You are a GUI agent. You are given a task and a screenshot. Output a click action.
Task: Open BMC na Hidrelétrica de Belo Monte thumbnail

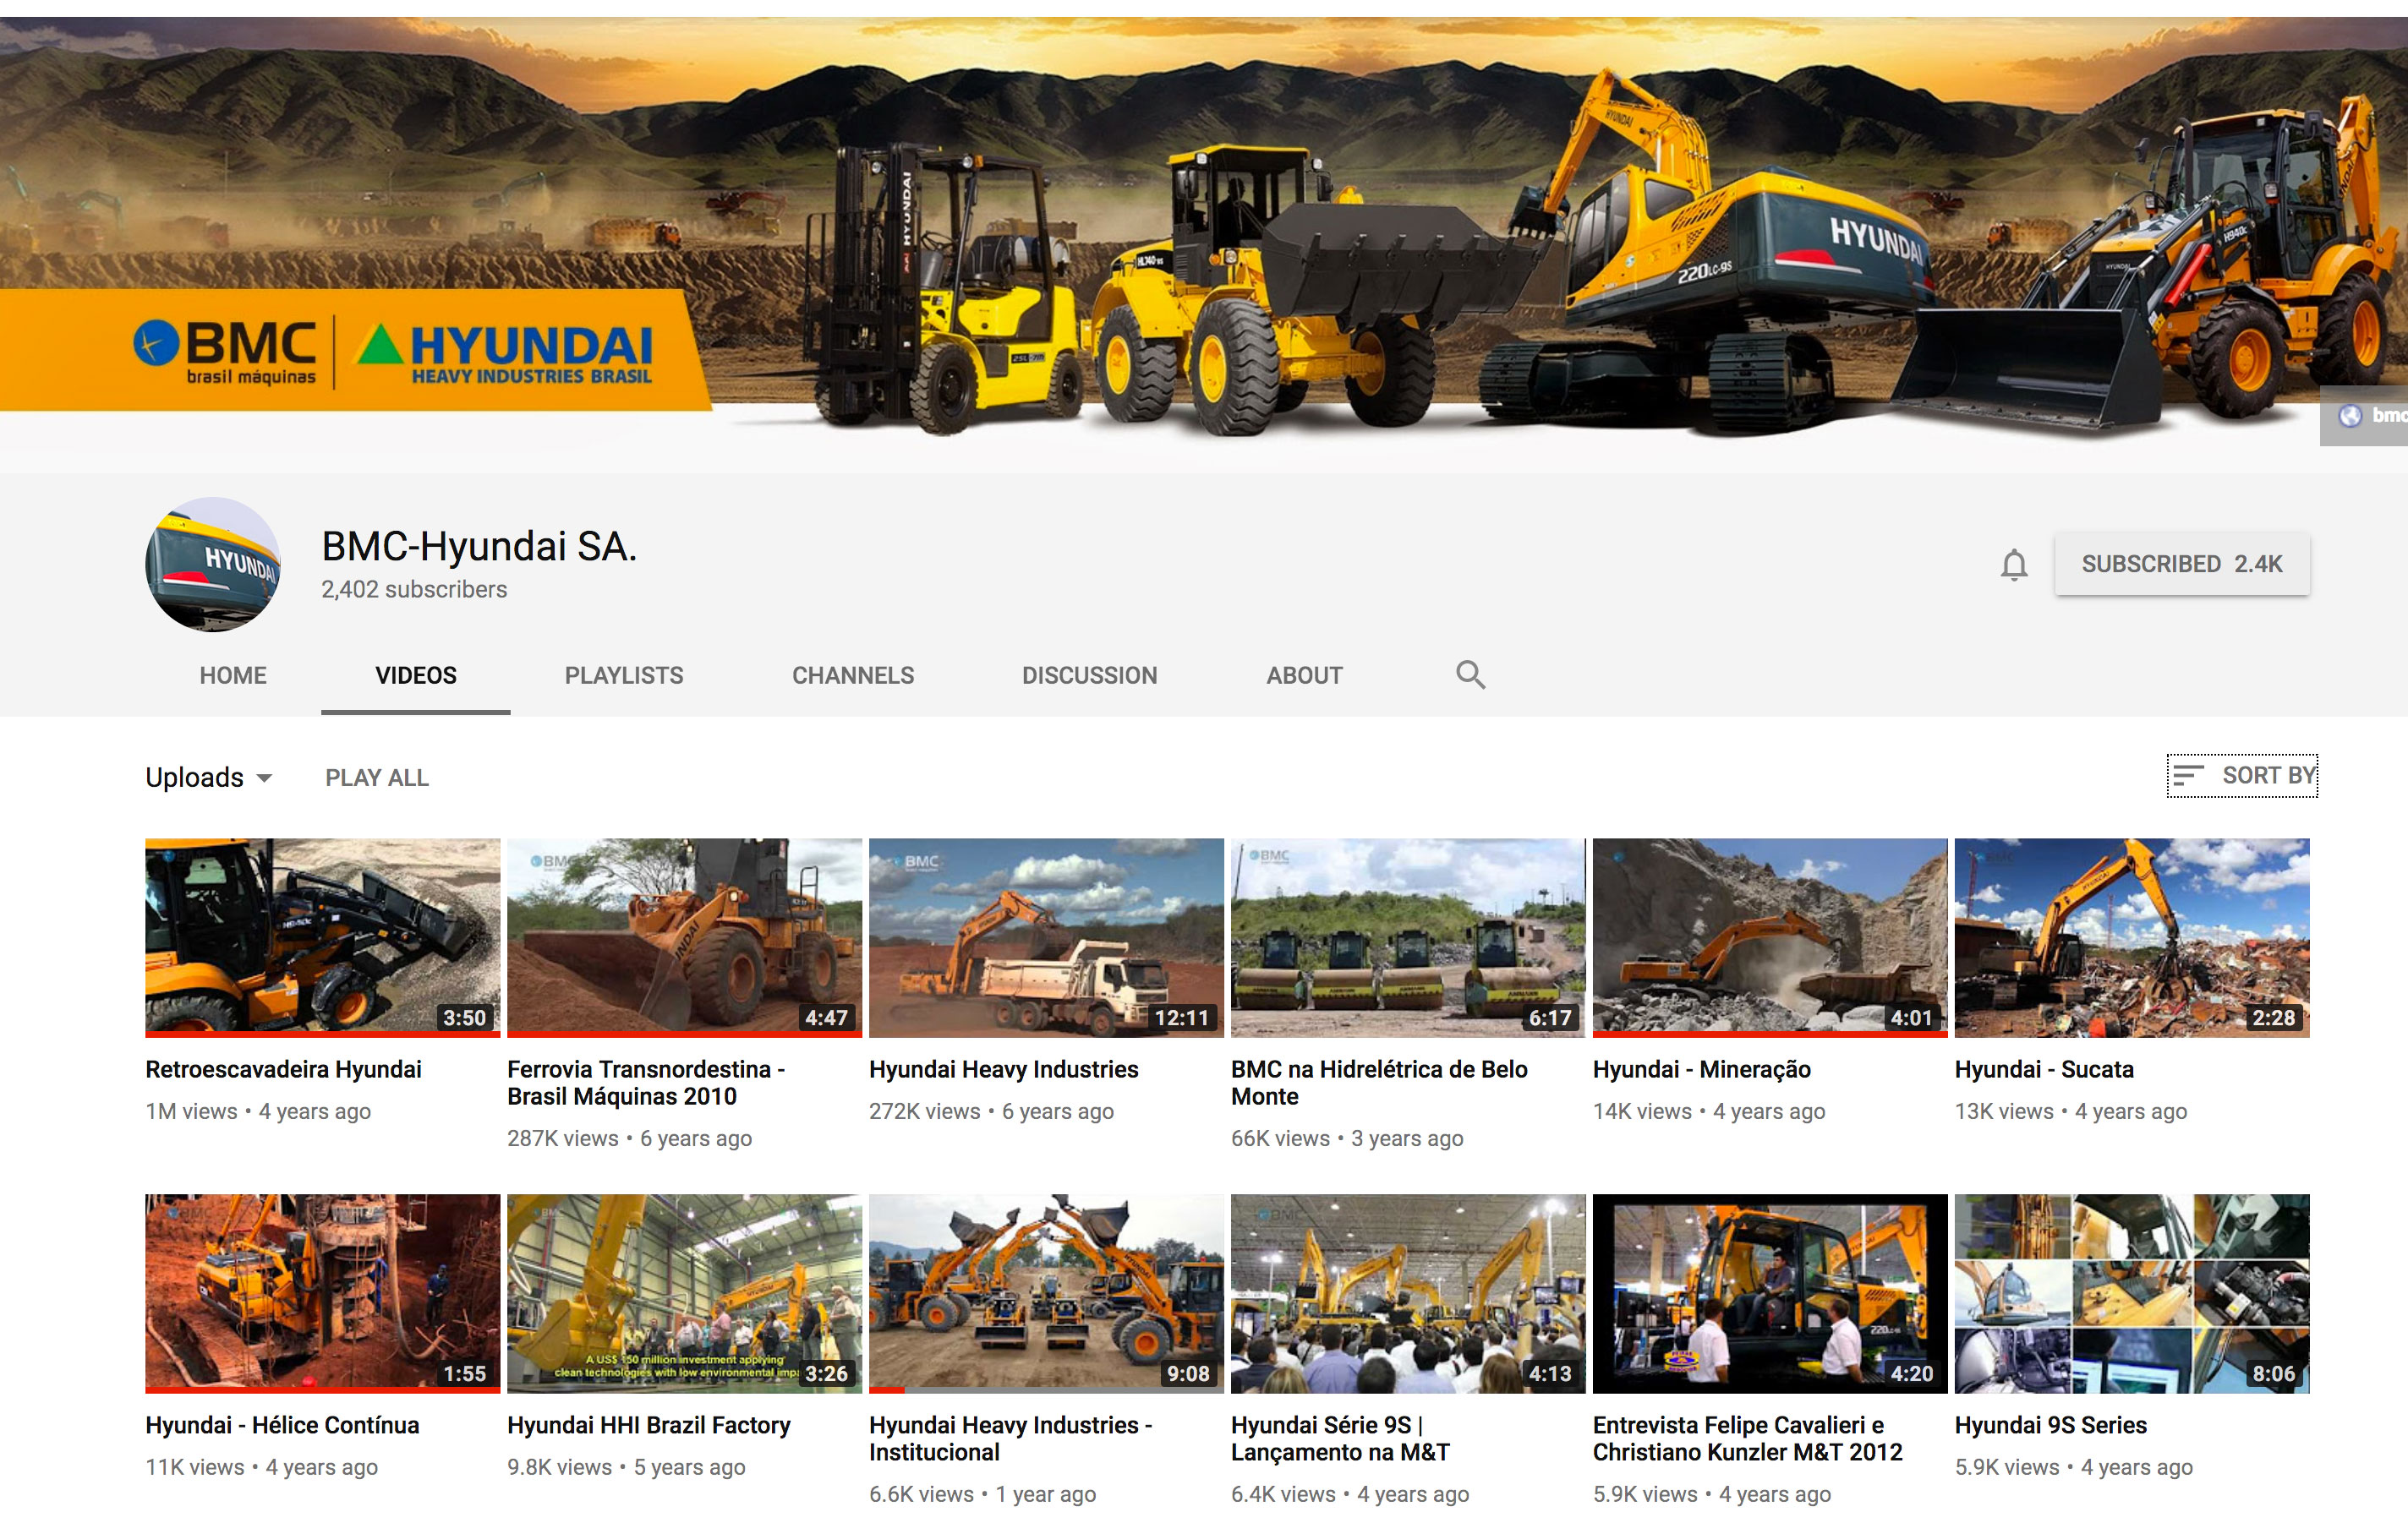coord(1408,937)
